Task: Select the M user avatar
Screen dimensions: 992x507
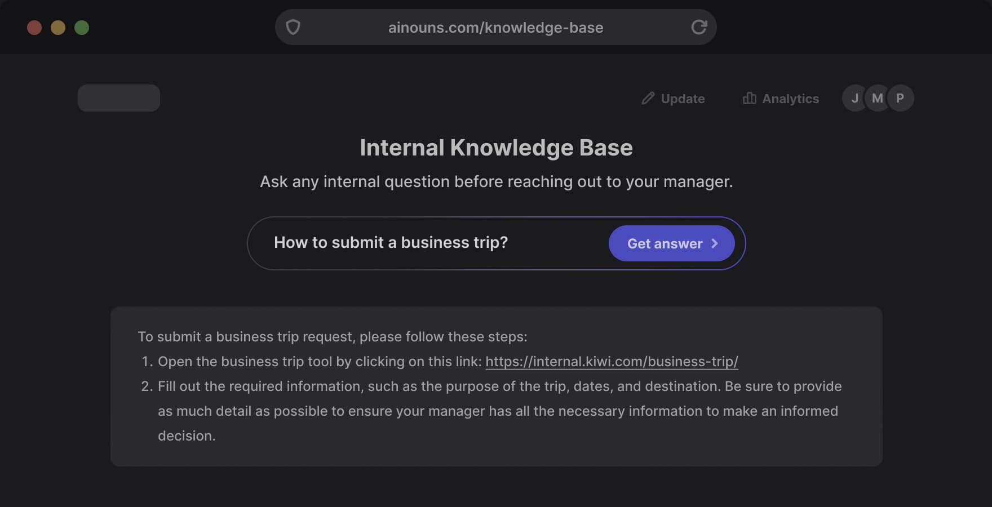Action: (x=877, y=97)
